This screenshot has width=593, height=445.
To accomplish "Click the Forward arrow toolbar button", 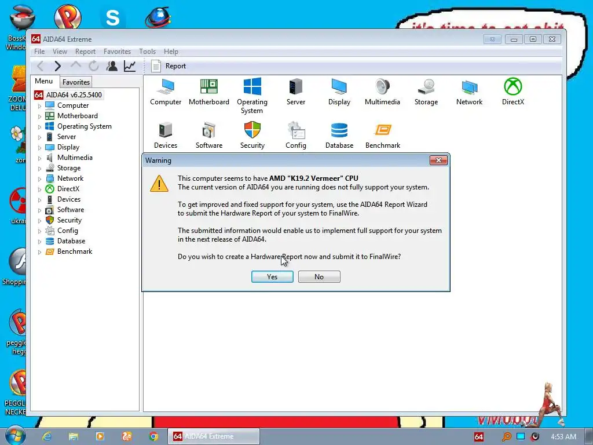I will coord(57,66).
